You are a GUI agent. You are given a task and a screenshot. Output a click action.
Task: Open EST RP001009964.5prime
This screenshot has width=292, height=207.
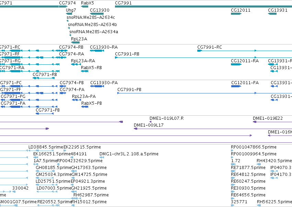click(254, 154)
